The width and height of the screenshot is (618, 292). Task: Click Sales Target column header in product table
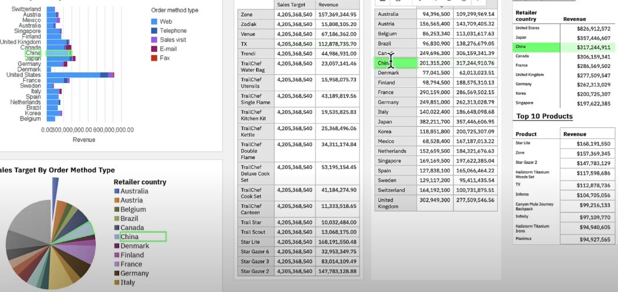coord(295,4)
